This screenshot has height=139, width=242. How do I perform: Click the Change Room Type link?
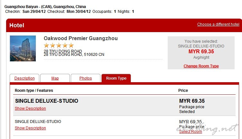click(201, 66)
